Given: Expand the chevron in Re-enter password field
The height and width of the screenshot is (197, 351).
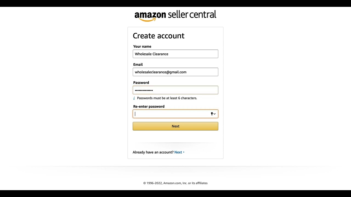Looking at the screenshot, I should tap(214, 114).
